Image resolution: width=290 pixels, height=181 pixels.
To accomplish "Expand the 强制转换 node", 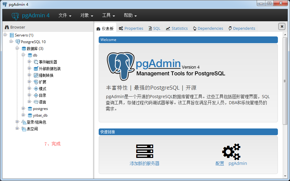I will pos(29,75).
